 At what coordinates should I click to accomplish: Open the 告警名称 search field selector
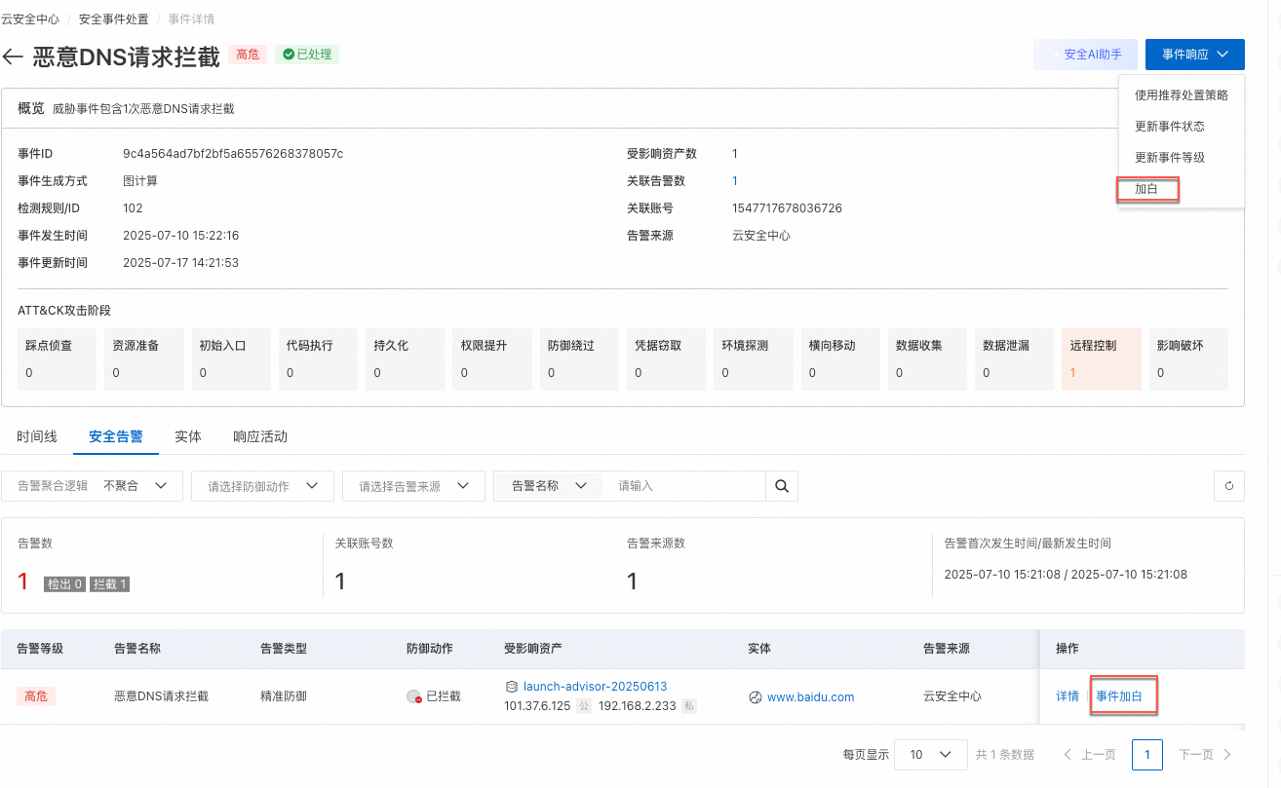coord(549,485)
